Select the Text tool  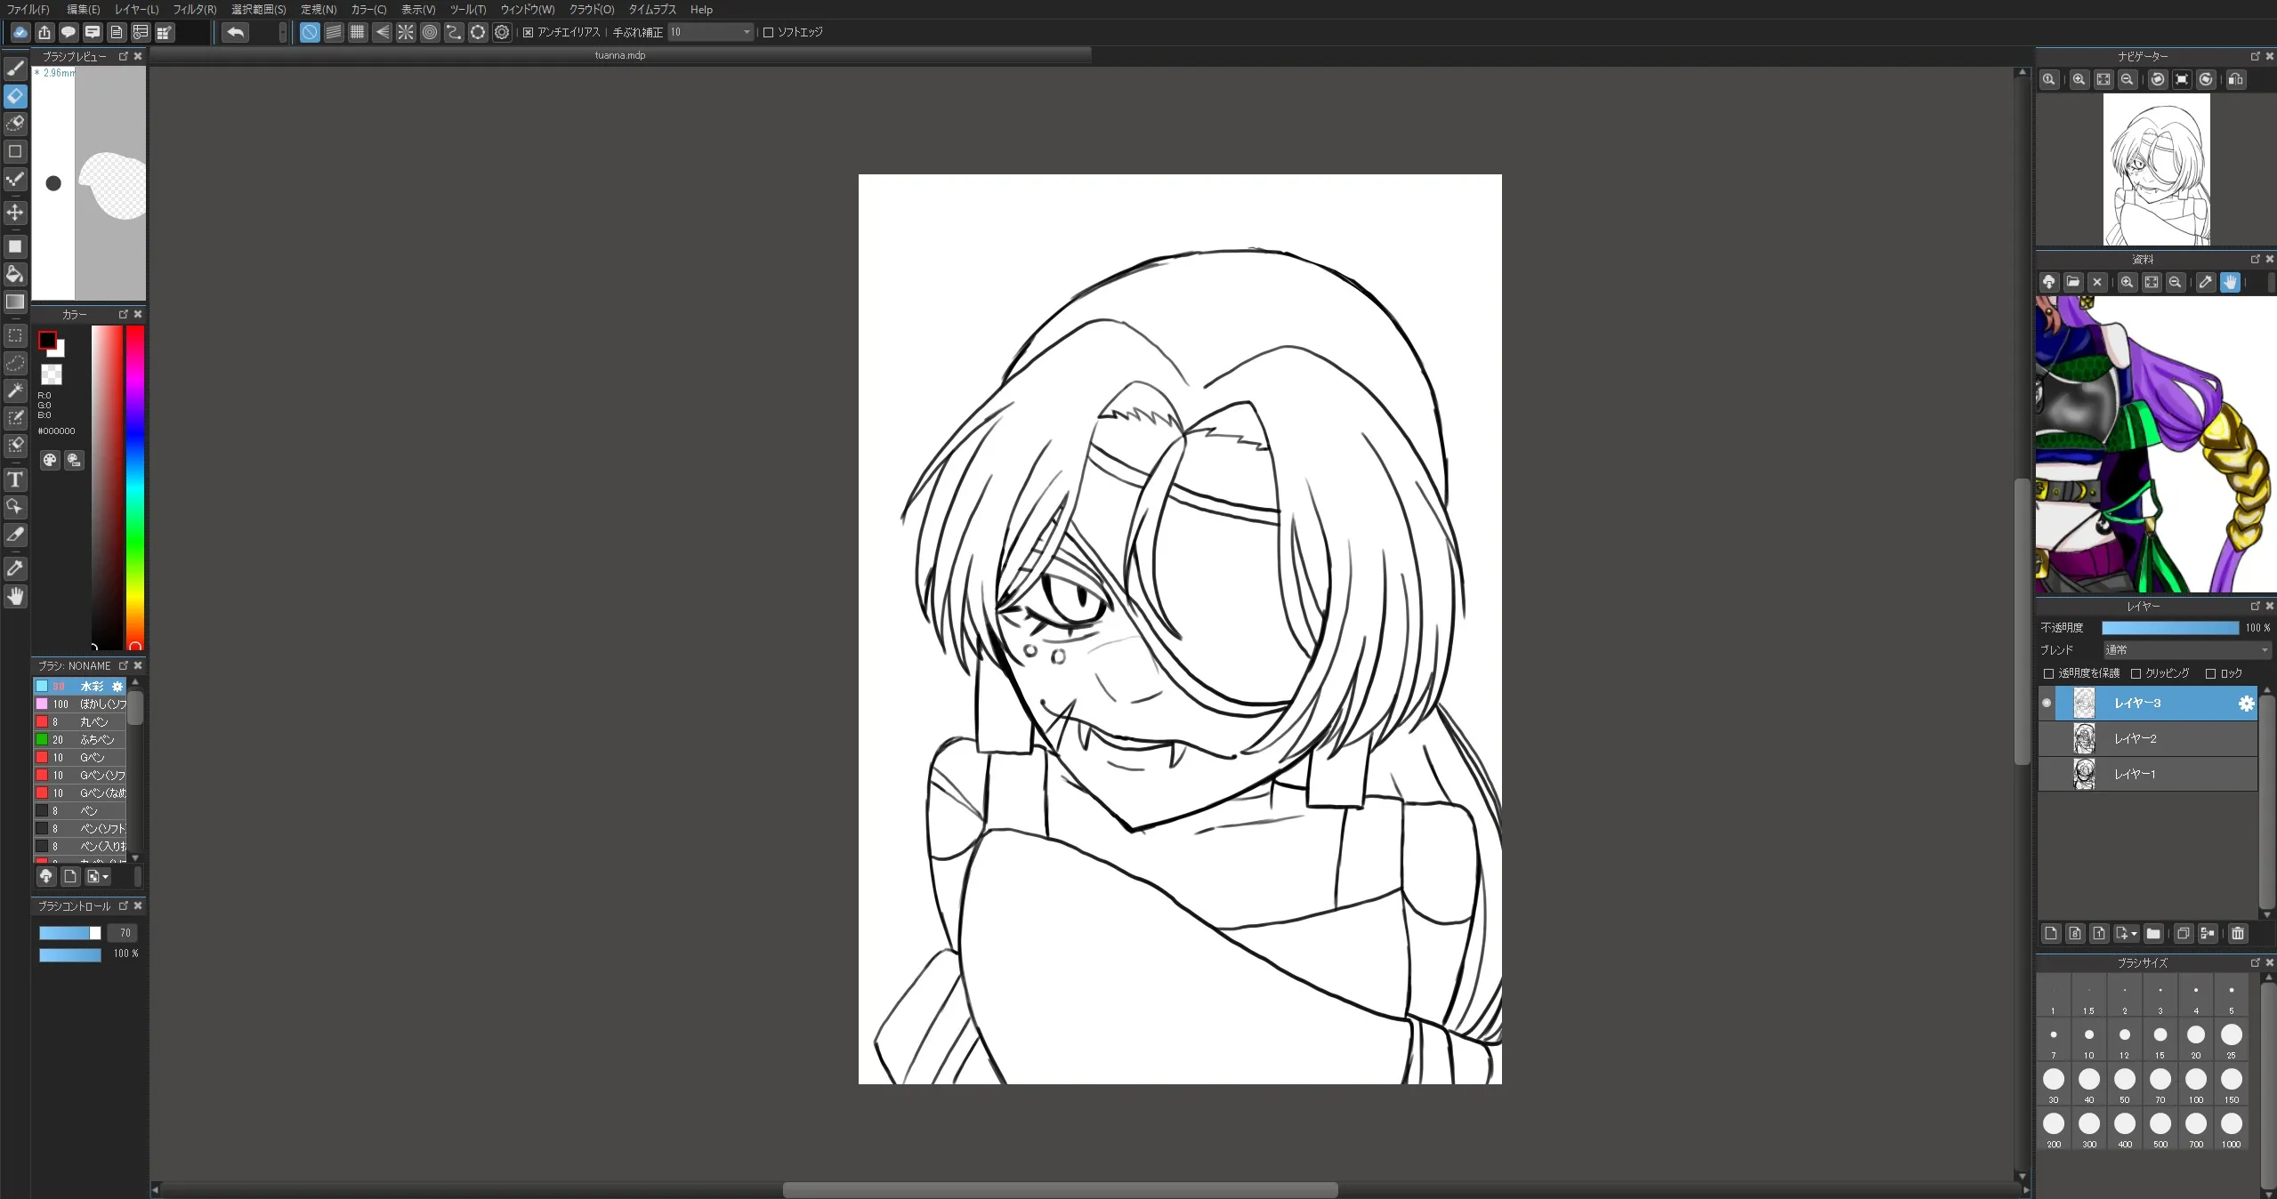pos(15,480)
